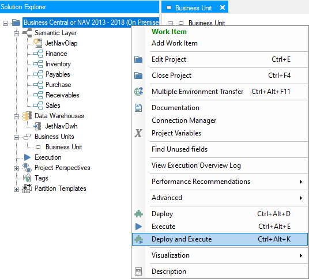
Task: Click the Tags icon in Solution Explorer
Action: tap(27, 178)
